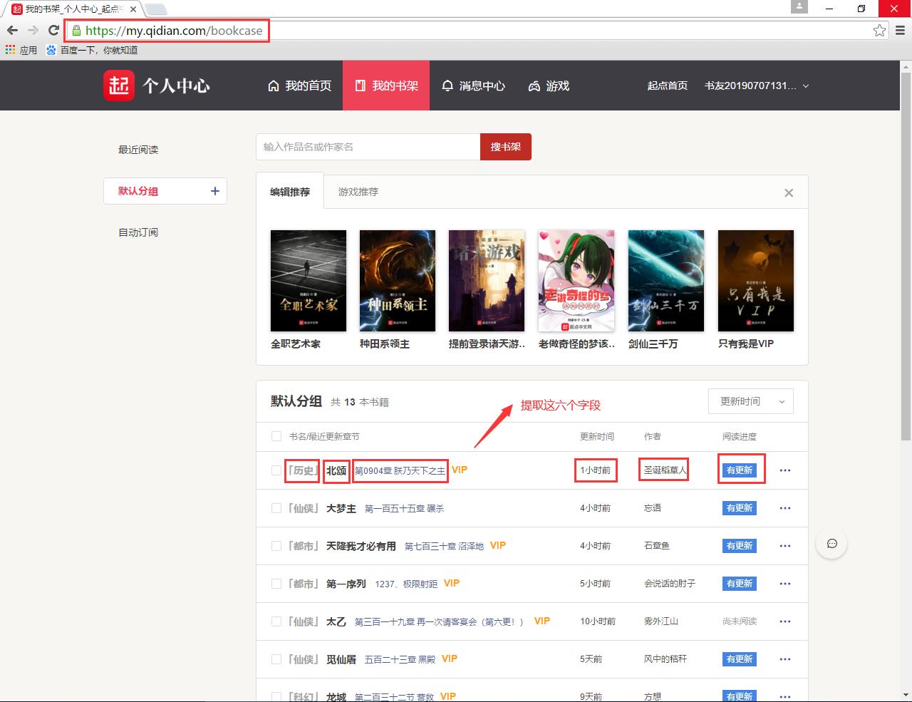Click the secure lock icon in address bar

tap(76, 31)
